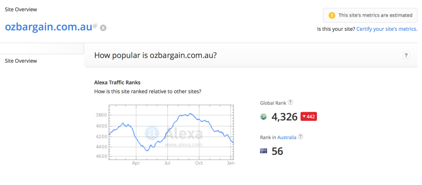Click the How popular is ozbargain.com.au heading
Viewport: 422px width, 185px height.
click(x=155, y=55)
